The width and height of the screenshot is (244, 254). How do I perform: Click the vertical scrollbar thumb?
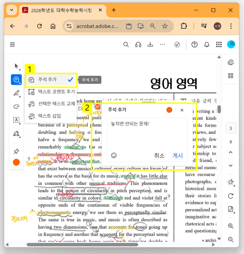219,109
